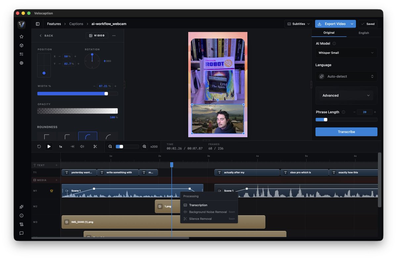Screen dimensions: 397x259
Task: Play the video preview
Action: tap(49, 146)
